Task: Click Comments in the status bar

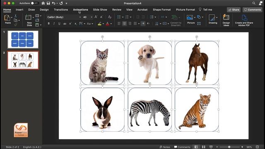Action: [182, 147]
